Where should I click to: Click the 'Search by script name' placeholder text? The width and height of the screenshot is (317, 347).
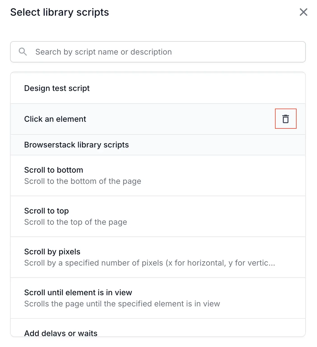pos(103,52)
